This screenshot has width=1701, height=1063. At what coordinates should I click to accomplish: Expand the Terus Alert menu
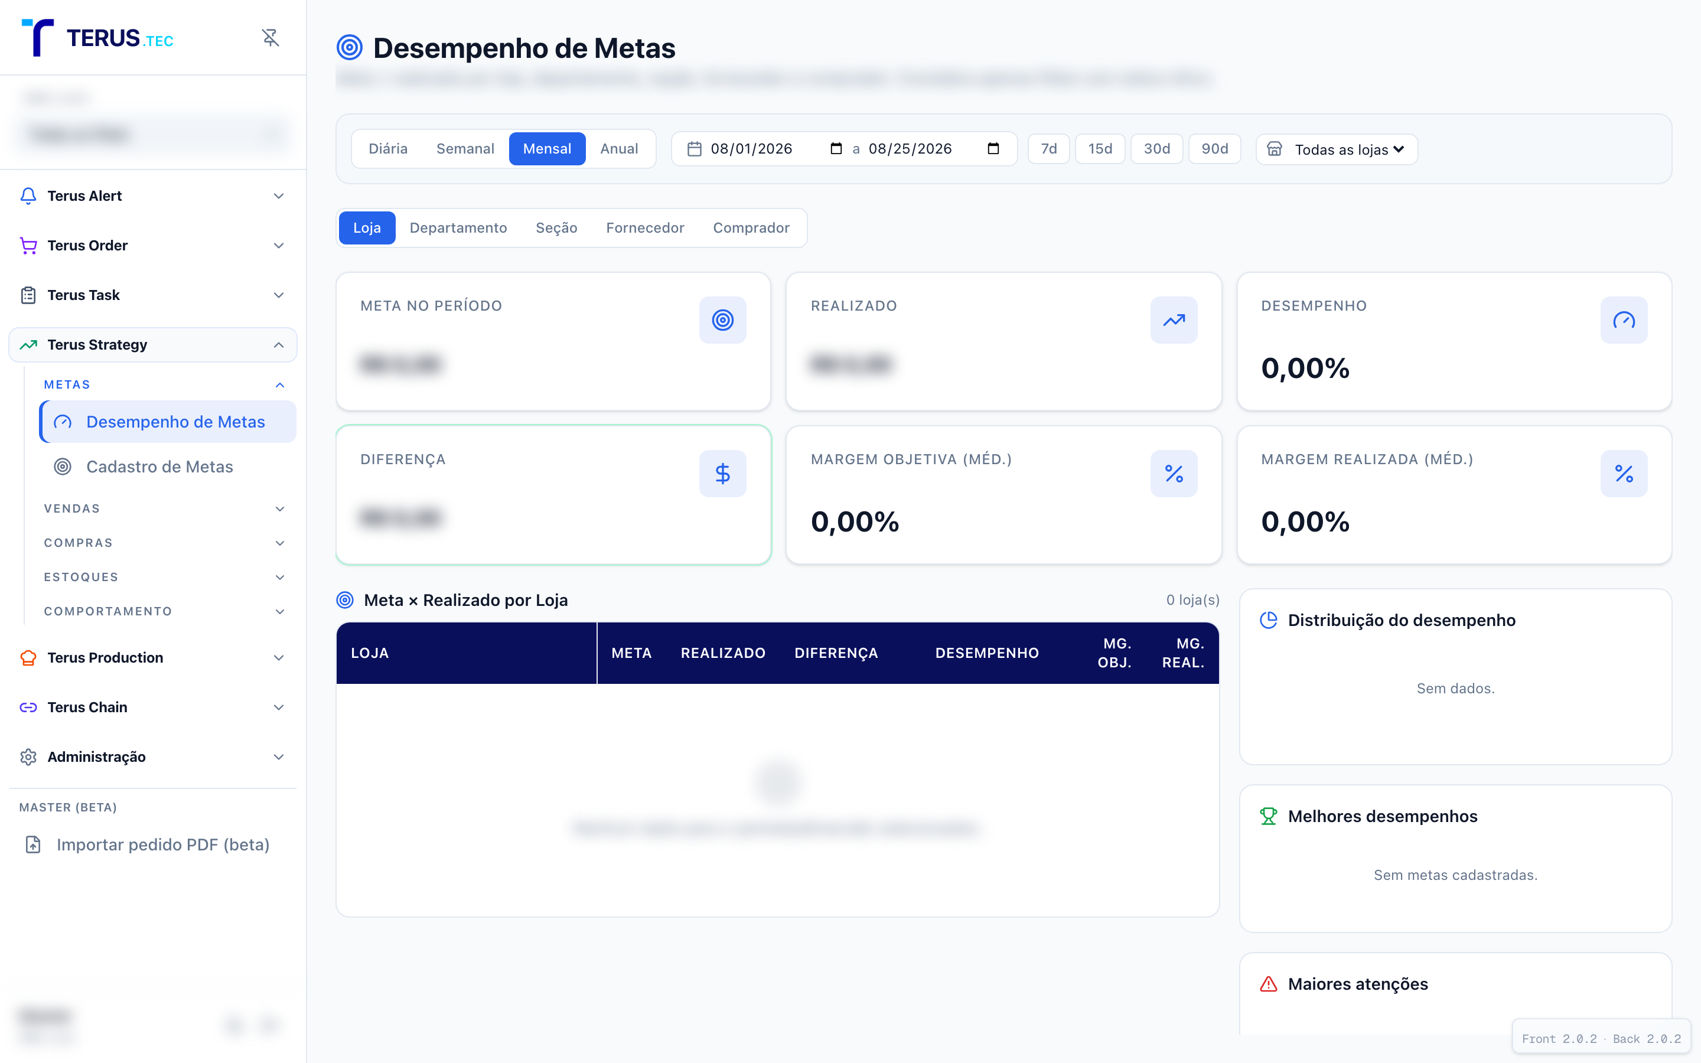tap(278, 196)
